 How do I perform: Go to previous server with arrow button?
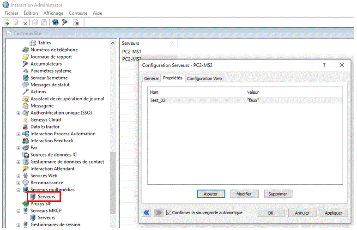(146, 213)
